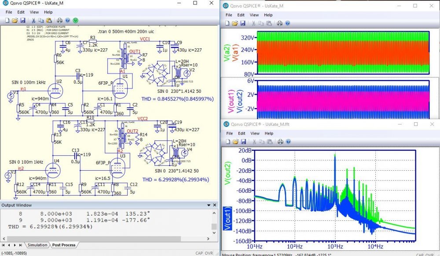This screenshot has height=256, width=440.
Task: Click Copy icon in the schematic window toolbar
Action: click(40, 20)
